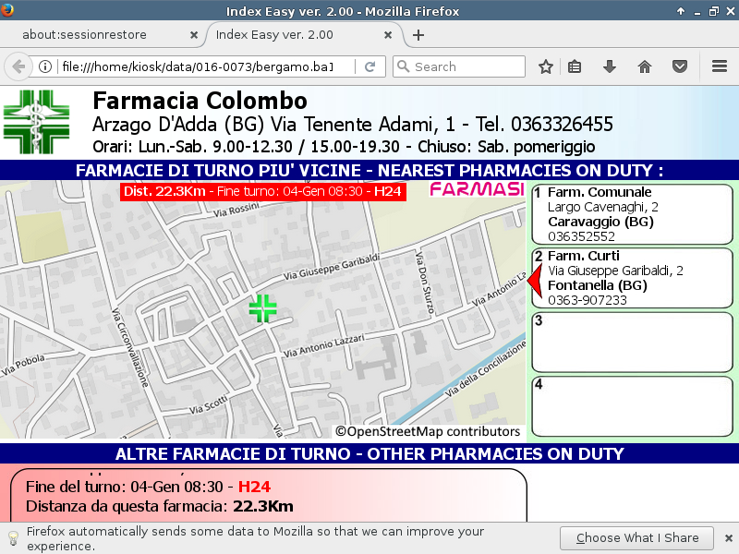This screenshot has width=739, height=554.
Task: Show bookmarks list icon
Action: tap(575, 66)
